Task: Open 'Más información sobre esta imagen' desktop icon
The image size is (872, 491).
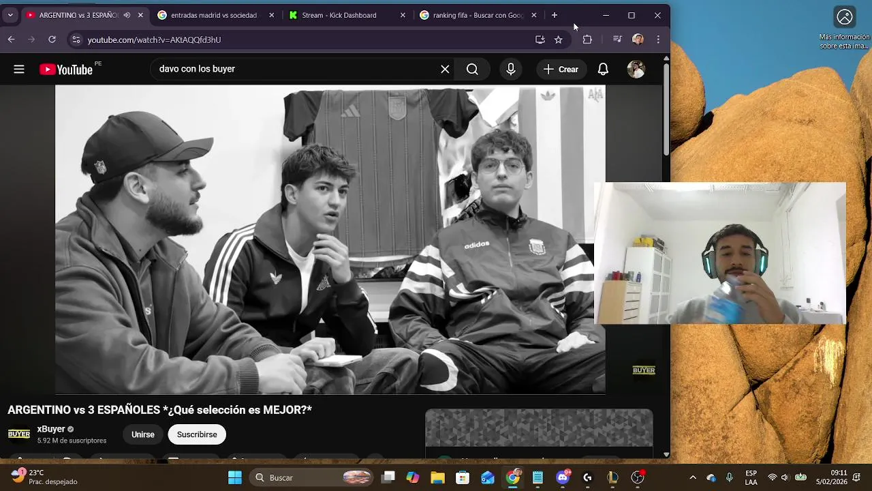Action: pos(845,27)
